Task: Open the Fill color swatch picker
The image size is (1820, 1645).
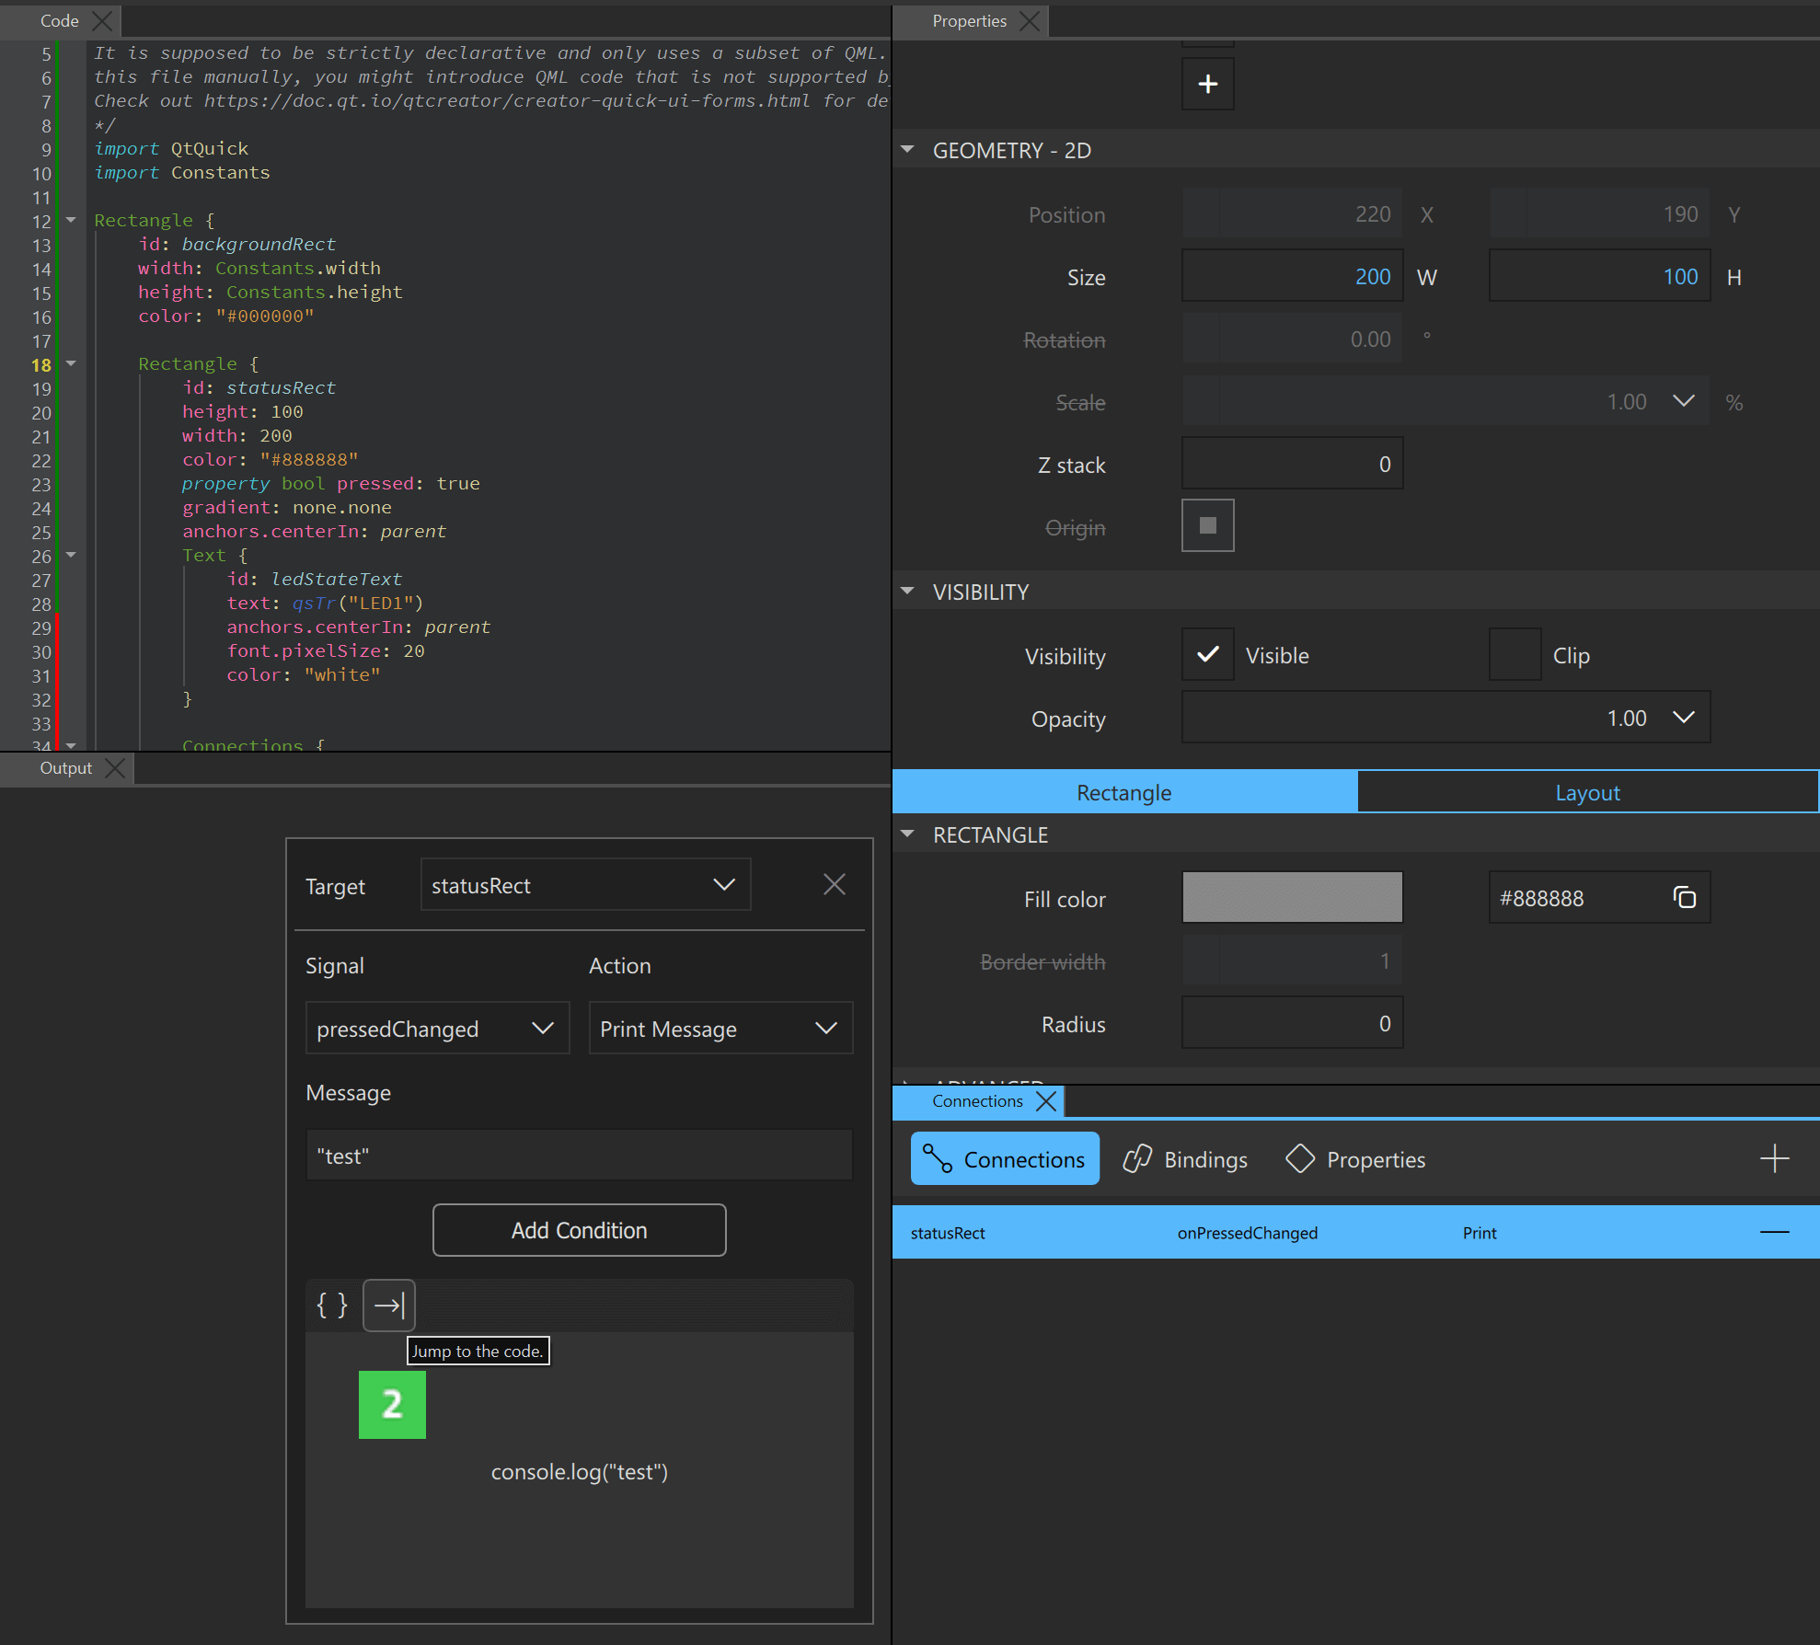Action: (1292, 897)
